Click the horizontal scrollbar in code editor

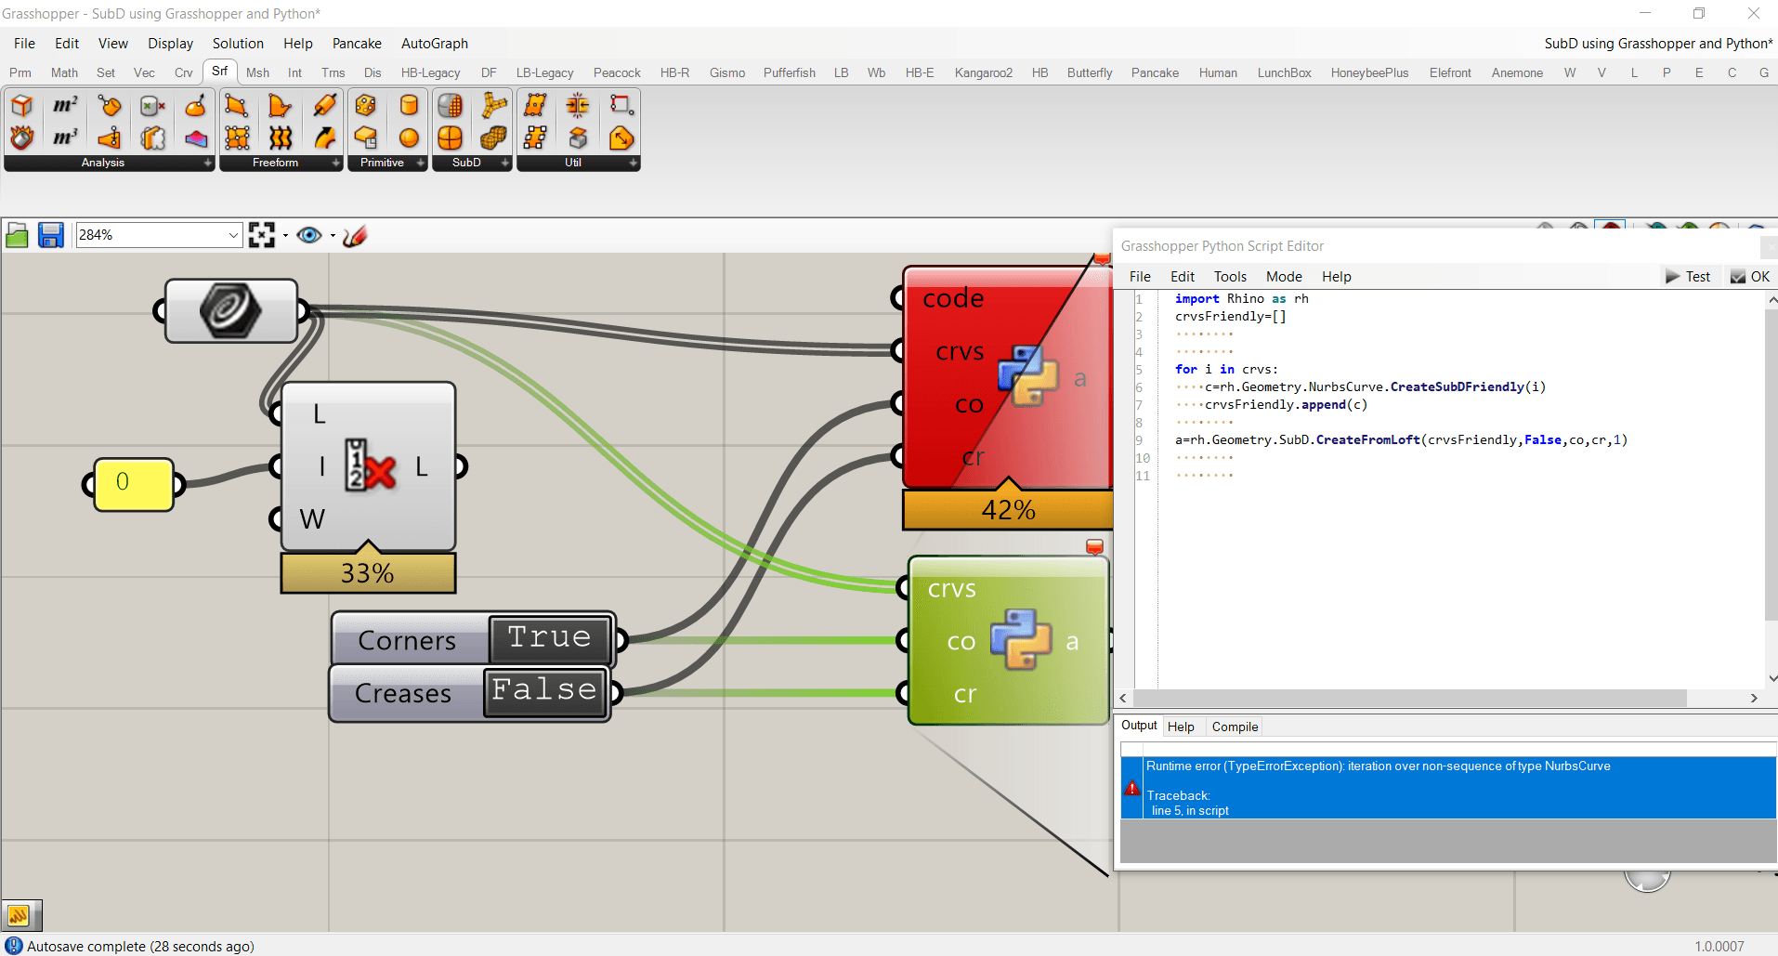click(x=1410, y=698)
